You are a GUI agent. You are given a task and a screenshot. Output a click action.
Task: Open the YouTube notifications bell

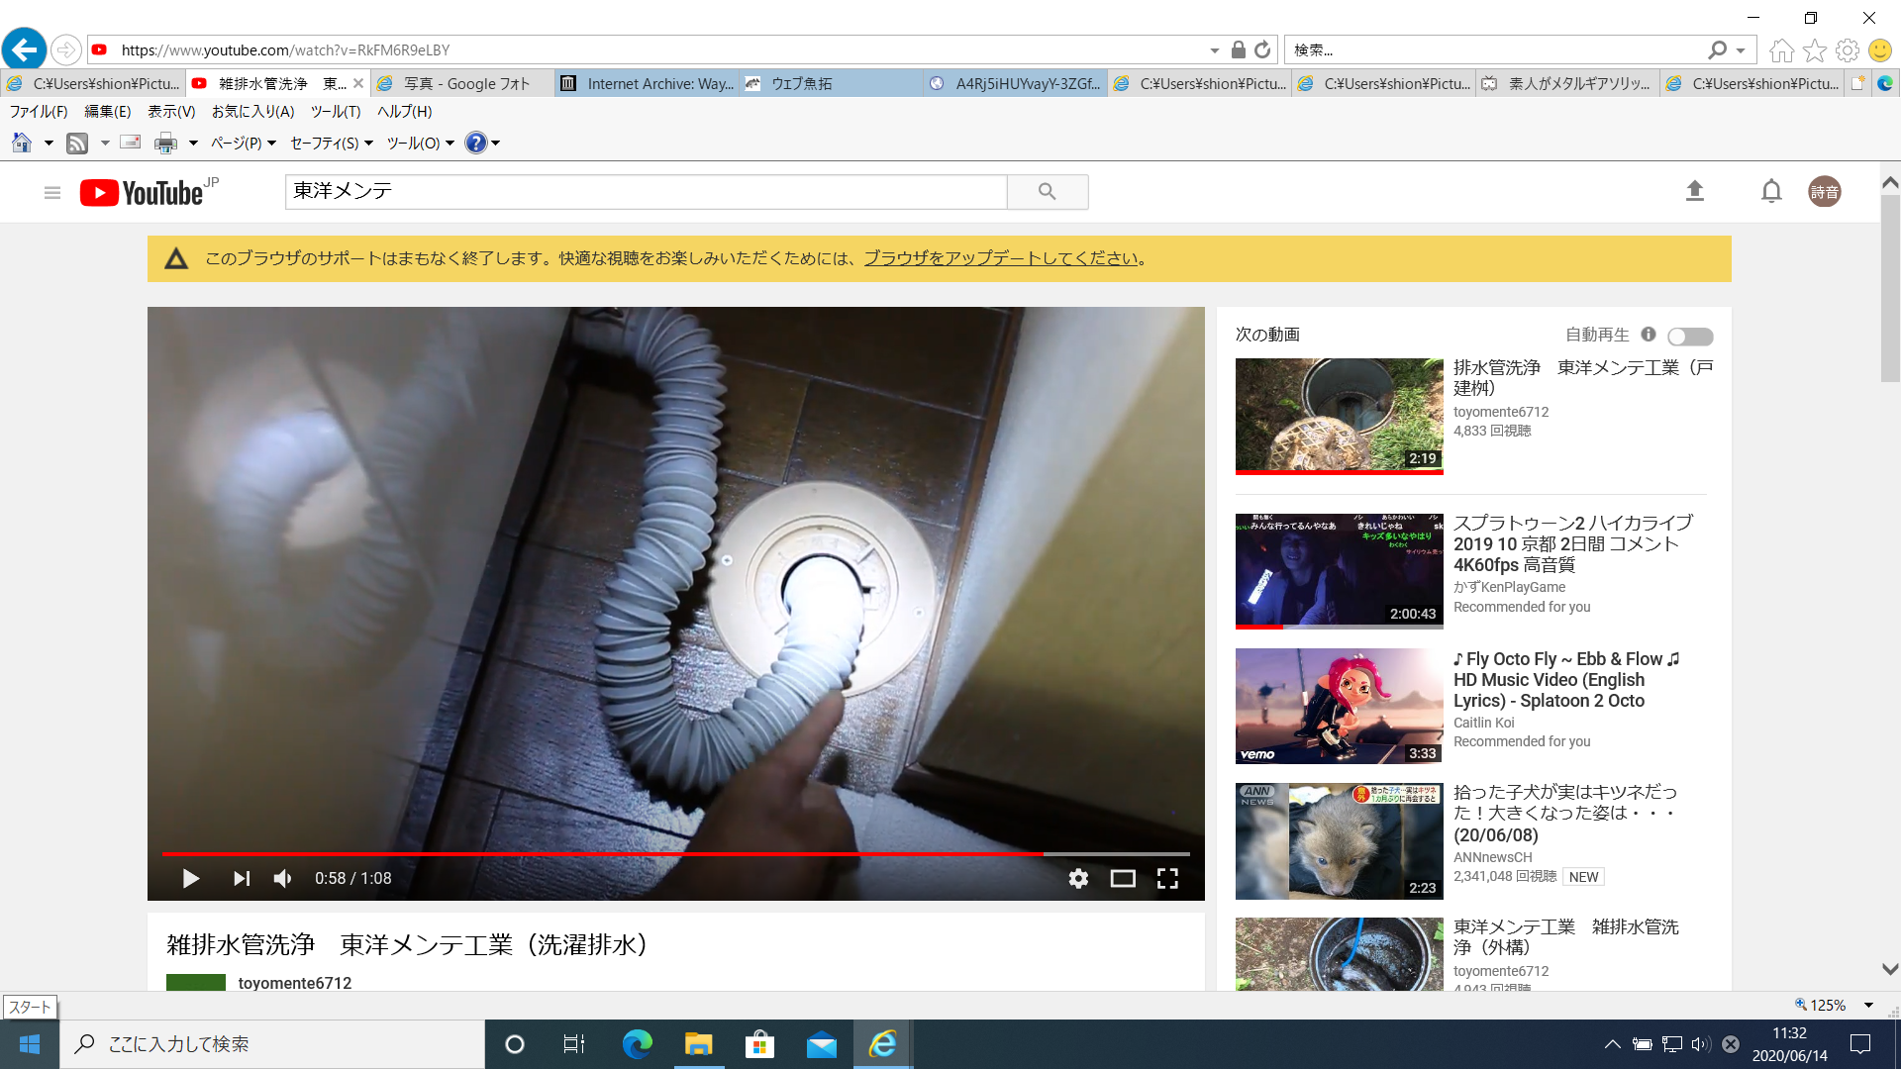(x=1771, y=191)
